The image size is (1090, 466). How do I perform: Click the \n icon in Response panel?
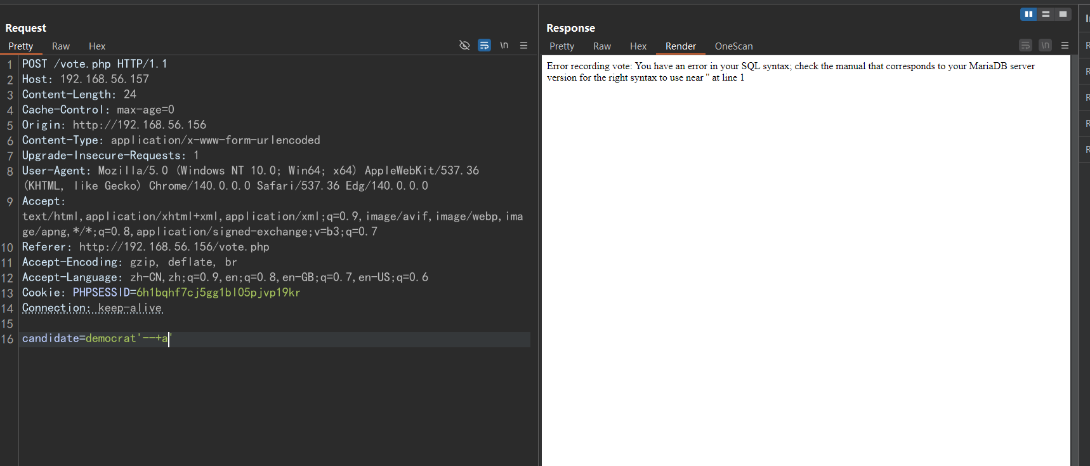[1045, 45]
